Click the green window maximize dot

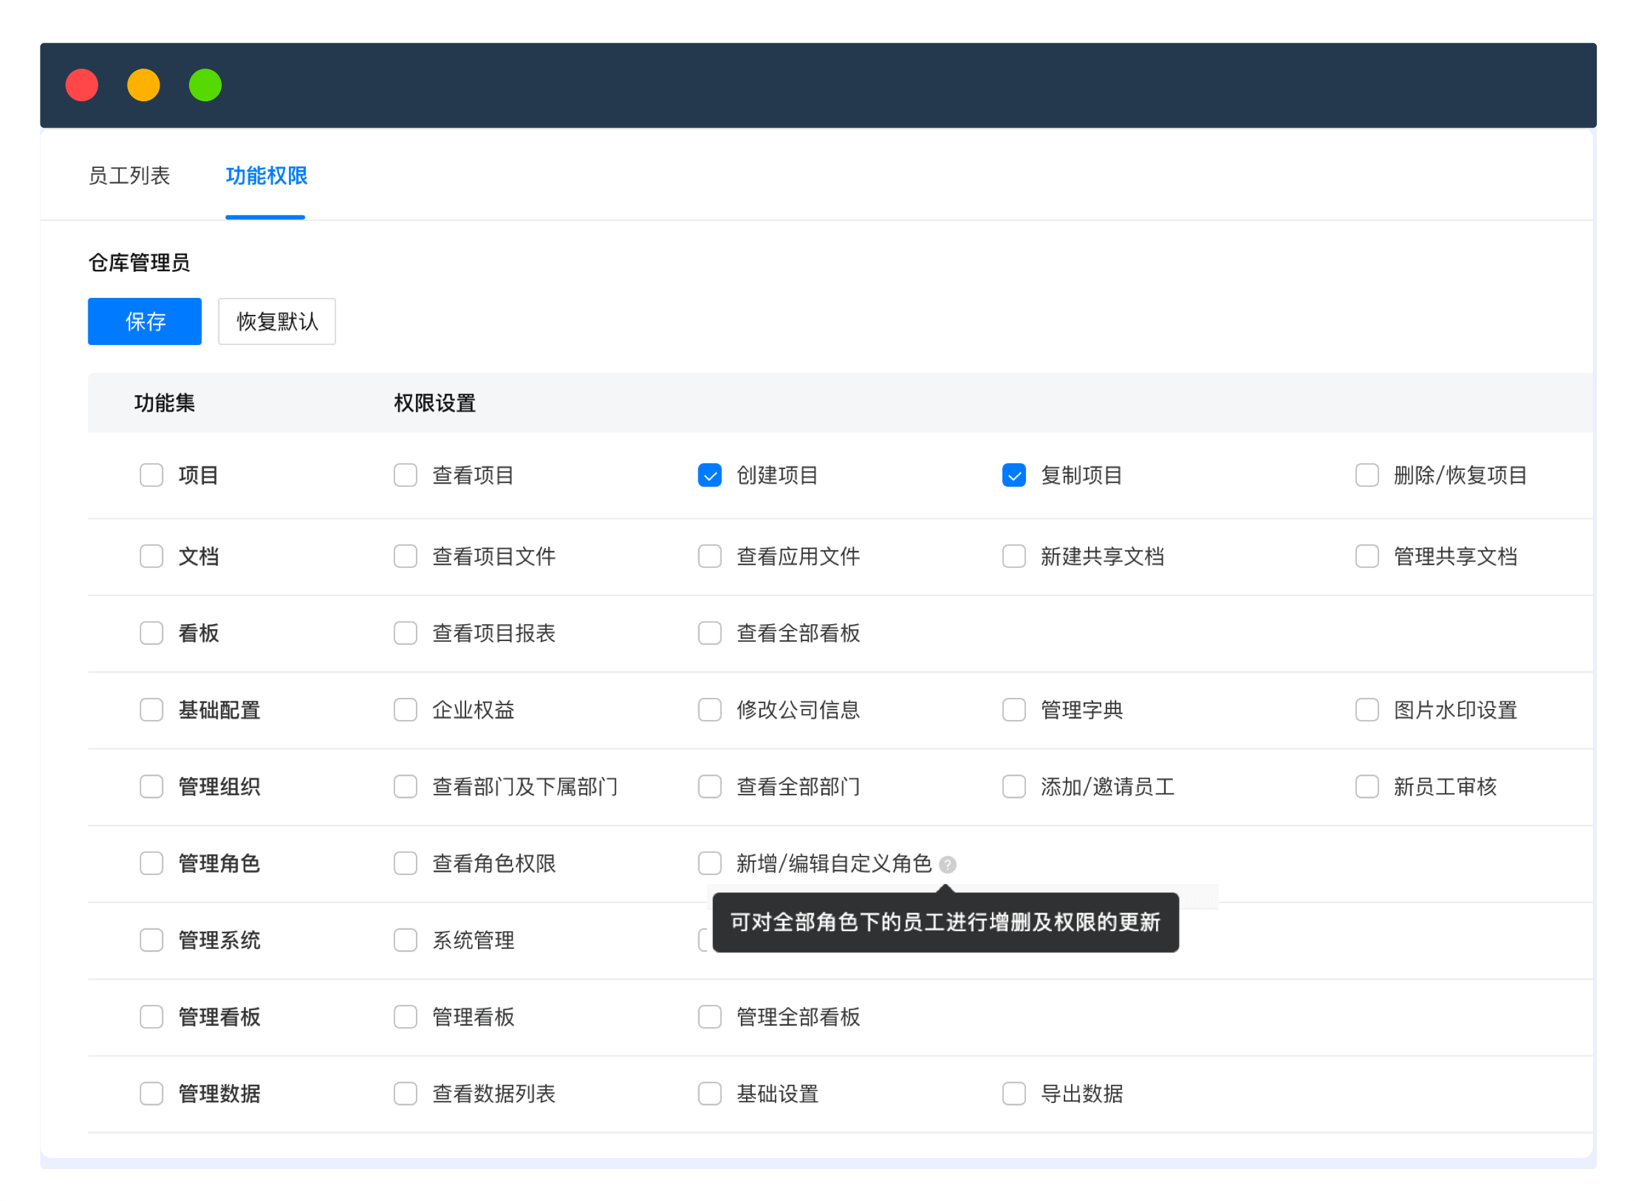tap(205, 85)
